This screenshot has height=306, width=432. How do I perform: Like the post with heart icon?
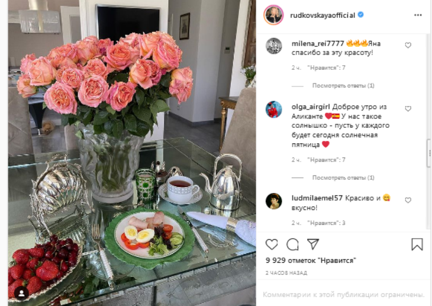tap(272, 244)
